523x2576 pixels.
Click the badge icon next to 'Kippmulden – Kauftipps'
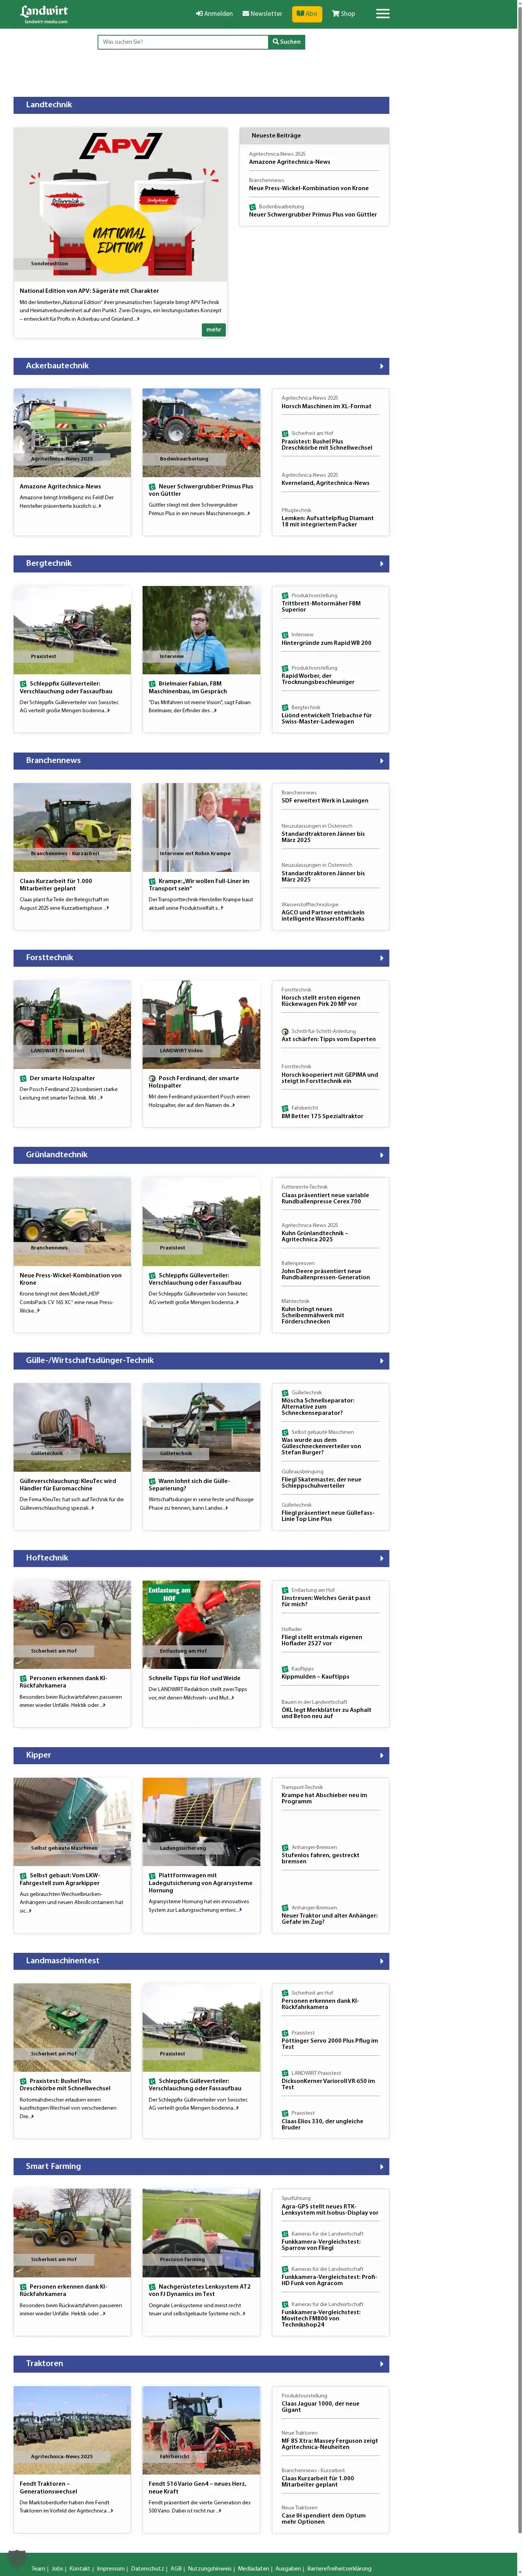tap(285, 1669)
